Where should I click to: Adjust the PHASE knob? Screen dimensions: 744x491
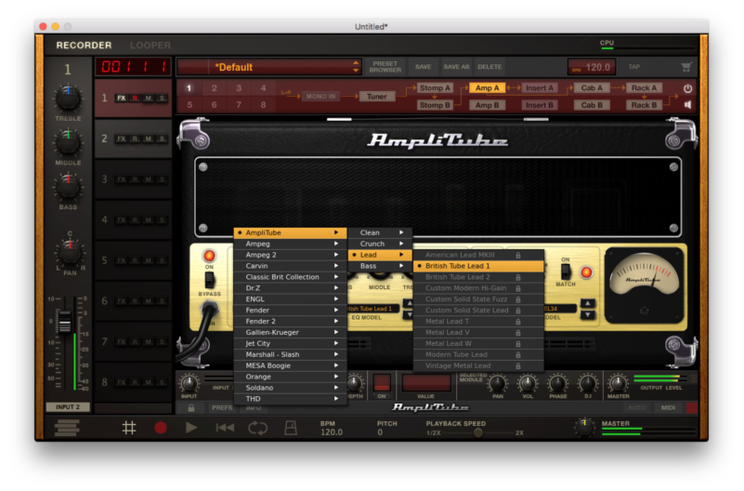click(557, 383)
